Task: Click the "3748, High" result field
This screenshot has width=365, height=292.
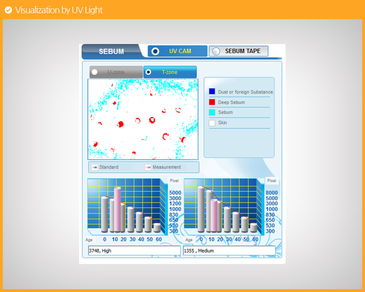Action: [134, 251]
